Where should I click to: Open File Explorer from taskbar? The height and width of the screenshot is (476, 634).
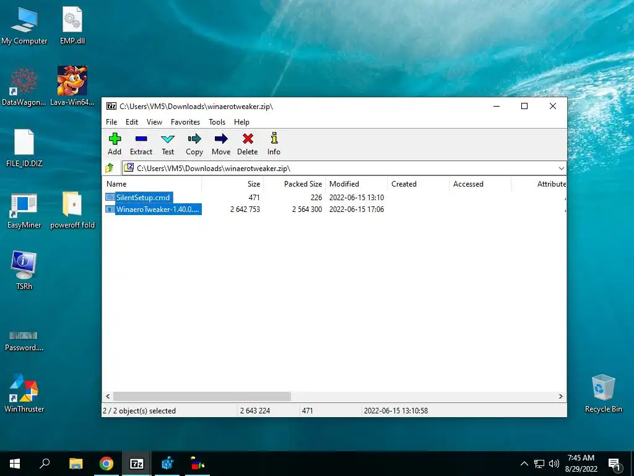click(x=76, y=464)
